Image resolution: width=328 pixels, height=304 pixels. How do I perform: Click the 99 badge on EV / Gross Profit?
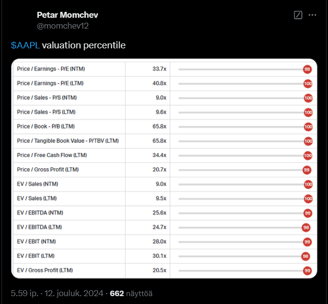[307, 270]
